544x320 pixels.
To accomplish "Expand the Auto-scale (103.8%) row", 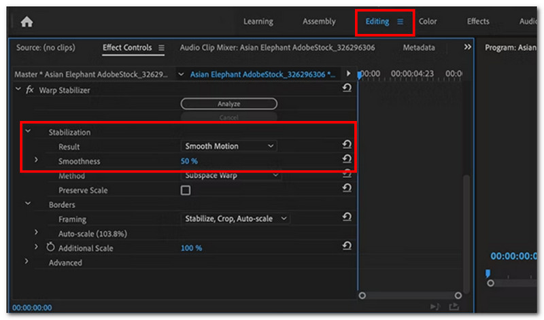I will pos(37,232).
